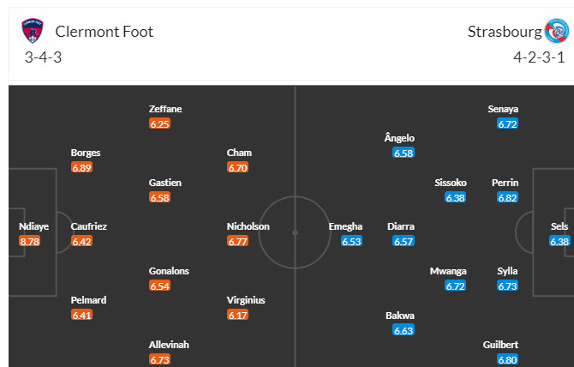Open the Clermont Foot team page
Image resolution: width=574 pixels, height=367 pixels.
[x=105, y=32]
